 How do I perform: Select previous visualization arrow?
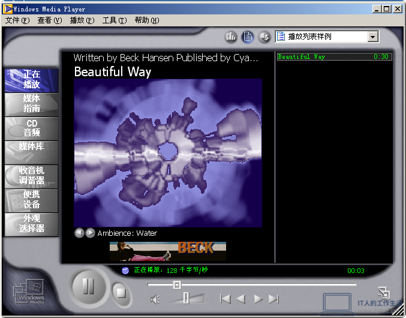click(x=79, y=233)
